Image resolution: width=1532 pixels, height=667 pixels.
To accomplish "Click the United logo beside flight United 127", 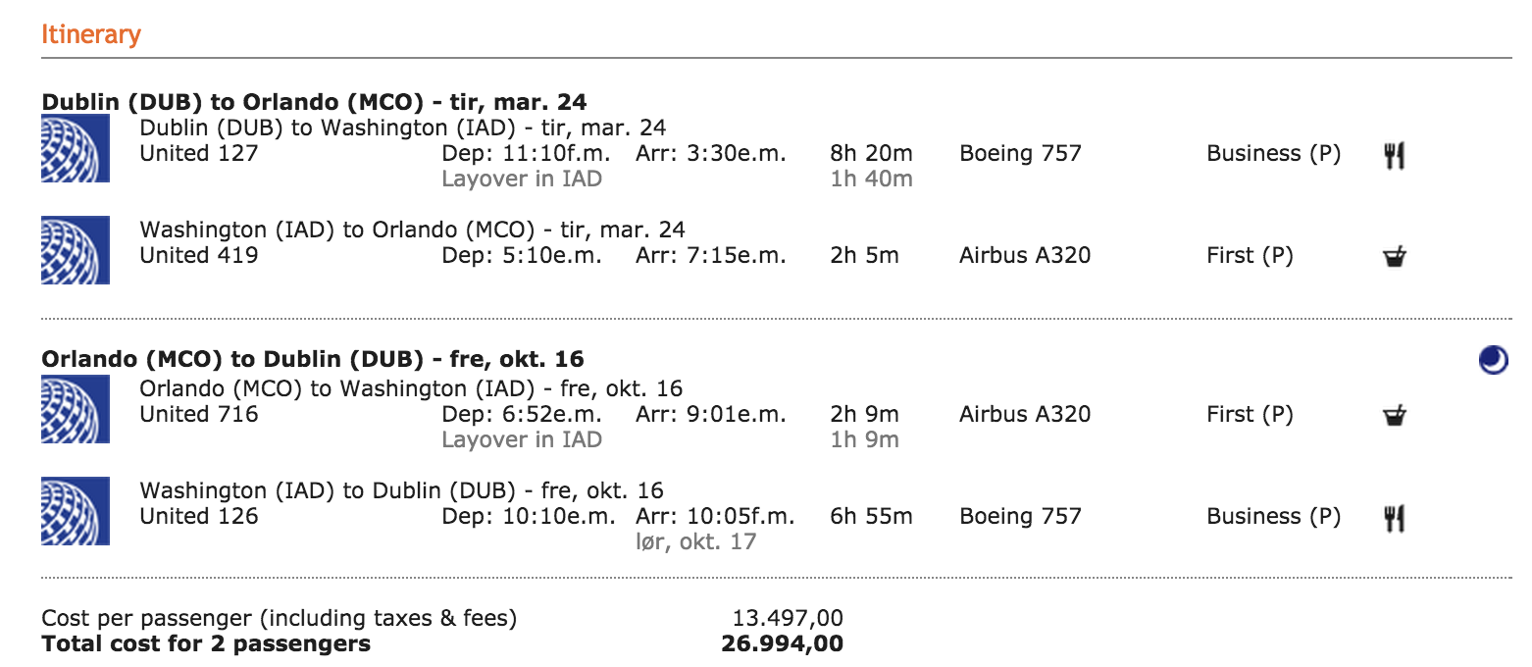I will [76, 148].
